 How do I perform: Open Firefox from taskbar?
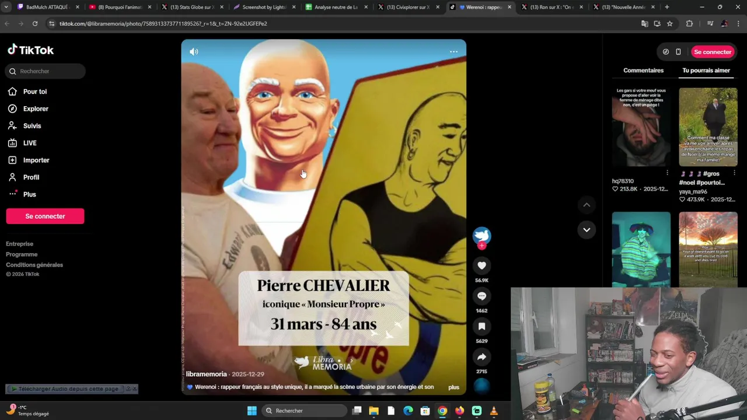(459, 411)
